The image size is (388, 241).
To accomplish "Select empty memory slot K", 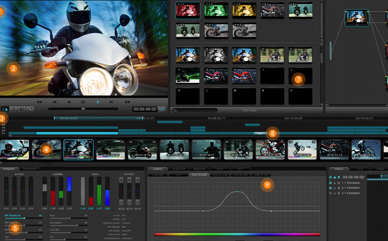I will pos(187,96).
